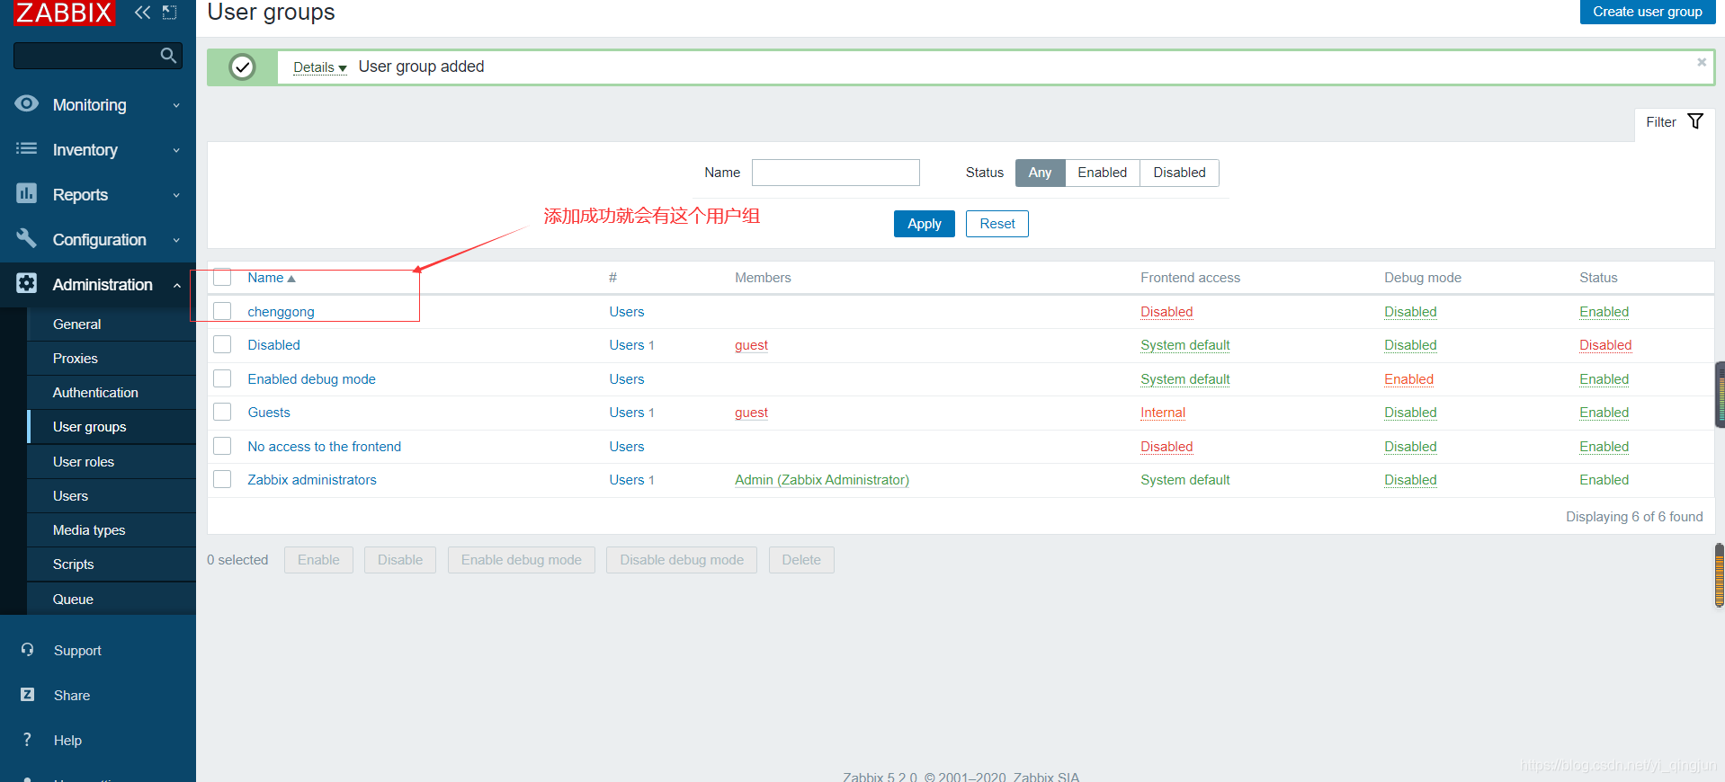Image resolution: width=1725 pixels, height=782 pixels.
Task: Open Admin (Zabbix Administrator) member link
Action: tap(821, 480)
